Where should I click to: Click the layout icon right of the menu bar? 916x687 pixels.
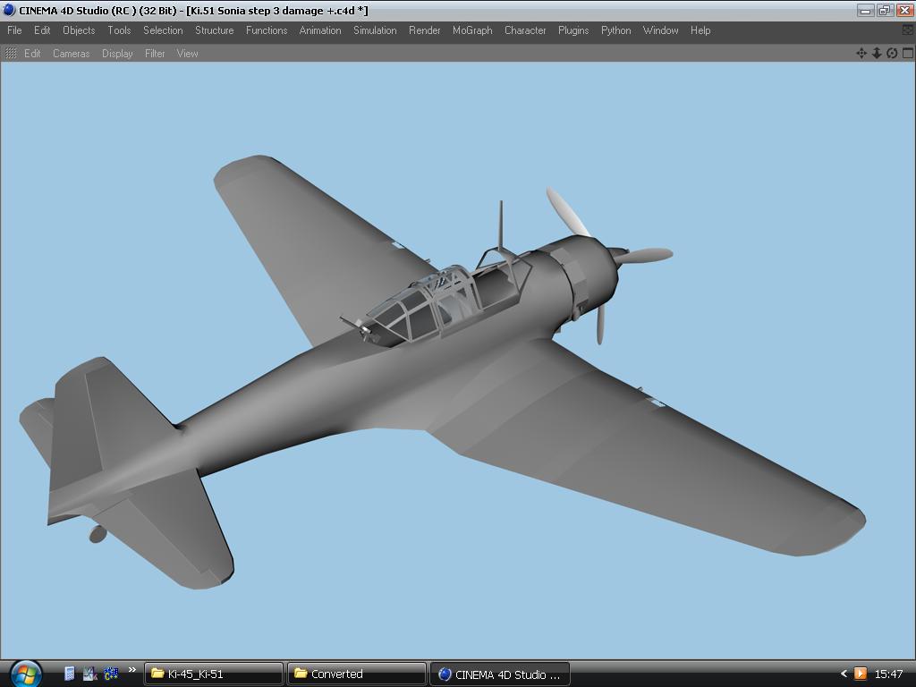pyautogui.click(x=907, y=30)
